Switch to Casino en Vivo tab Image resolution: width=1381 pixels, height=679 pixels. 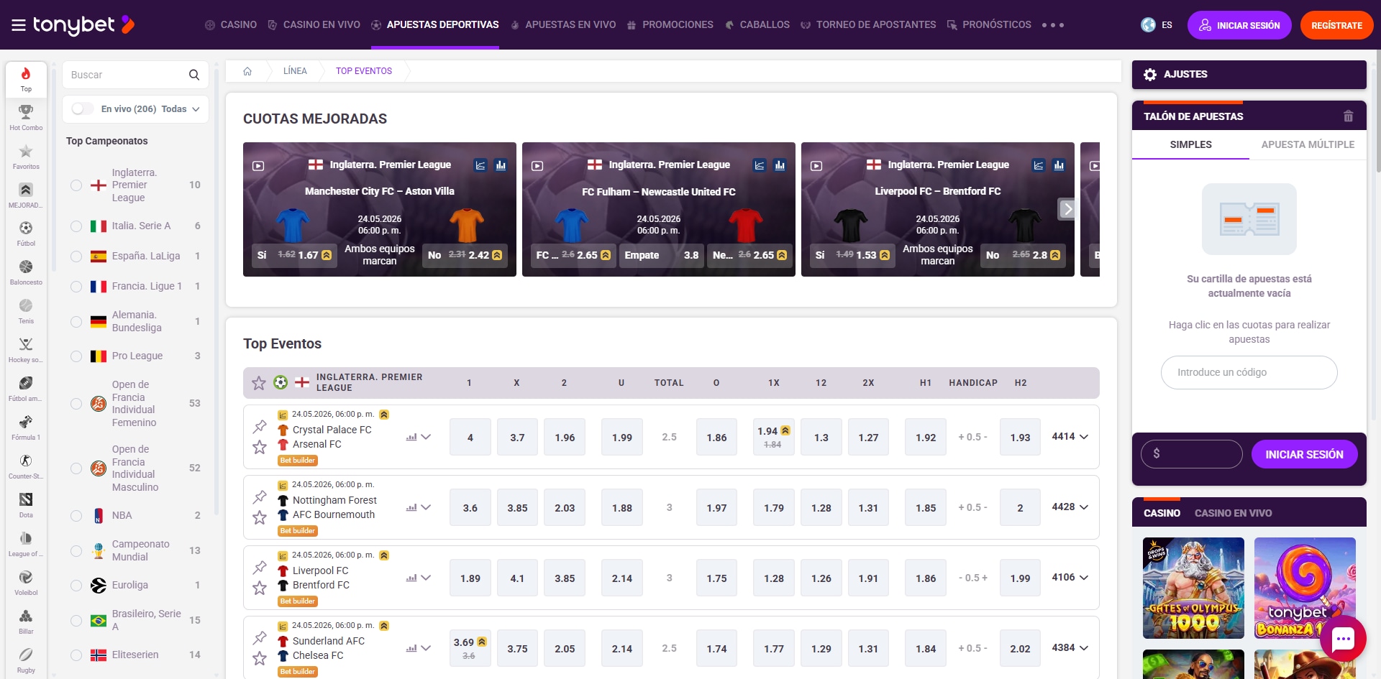[x=1233, y=514]
